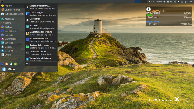Click the weather wind indicator in panel
The width and height of the screenshot is (194, 109).
pyautogui.click(x=155, y=2)
